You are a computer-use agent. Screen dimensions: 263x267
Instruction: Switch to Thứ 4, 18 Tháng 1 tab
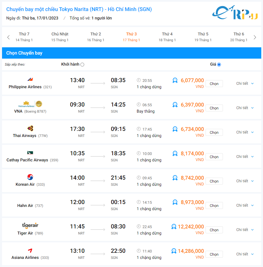click(x=167, y=37)
